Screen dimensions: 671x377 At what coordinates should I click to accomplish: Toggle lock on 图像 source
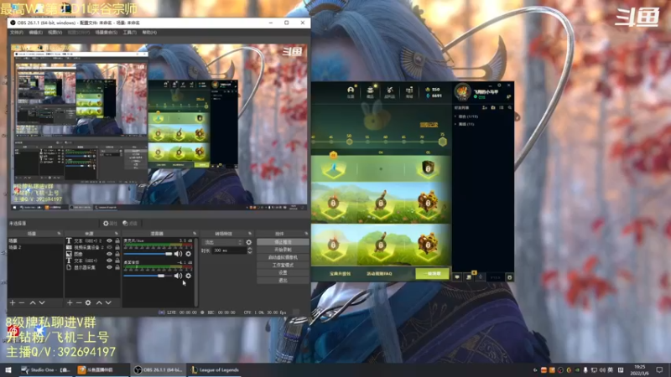coord(117,254)
